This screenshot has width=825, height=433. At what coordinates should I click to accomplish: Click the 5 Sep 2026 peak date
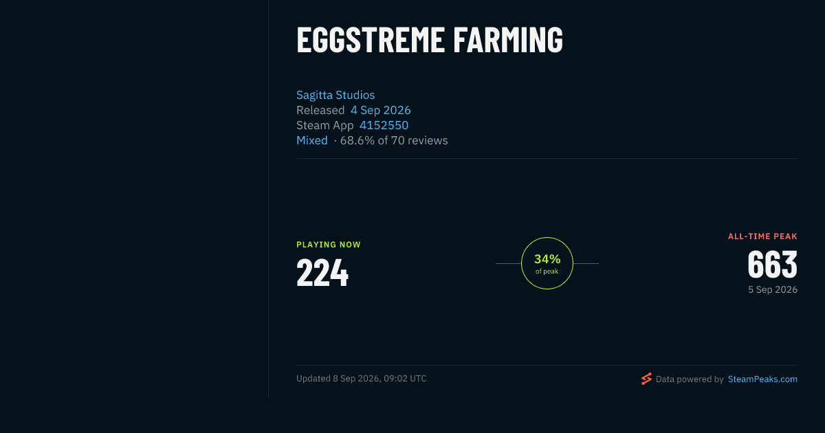(773, 290)
